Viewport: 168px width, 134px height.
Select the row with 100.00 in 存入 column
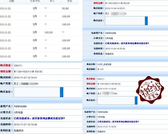tap(39, 32)
